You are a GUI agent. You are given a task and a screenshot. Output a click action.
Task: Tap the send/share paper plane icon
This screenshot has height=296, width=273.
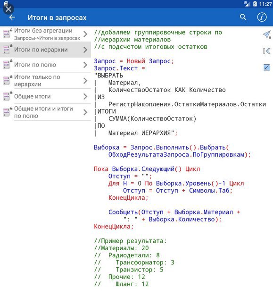267,34
